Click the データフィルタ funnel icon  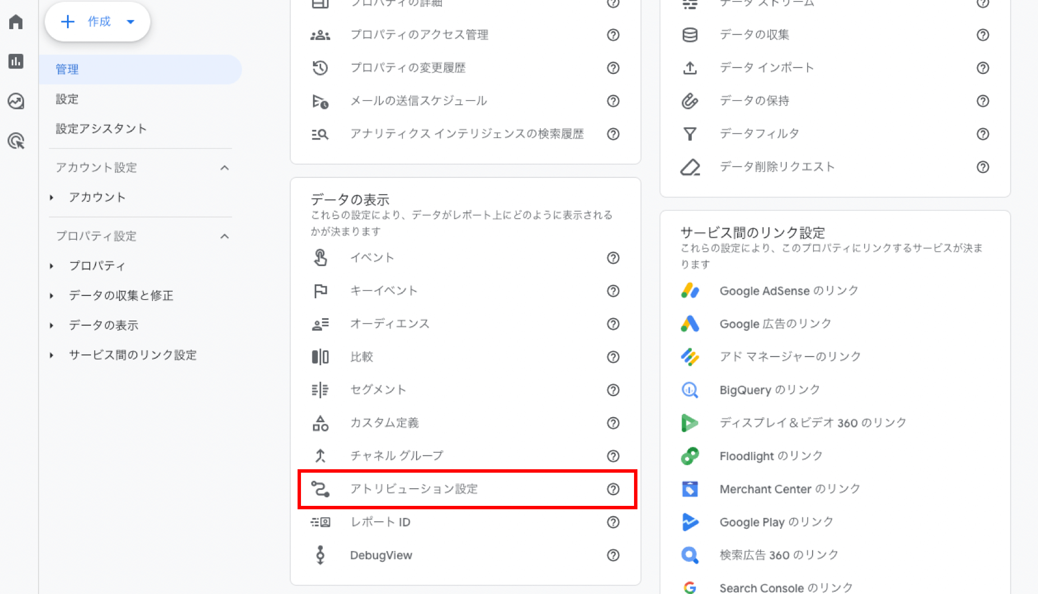point(690,134)
